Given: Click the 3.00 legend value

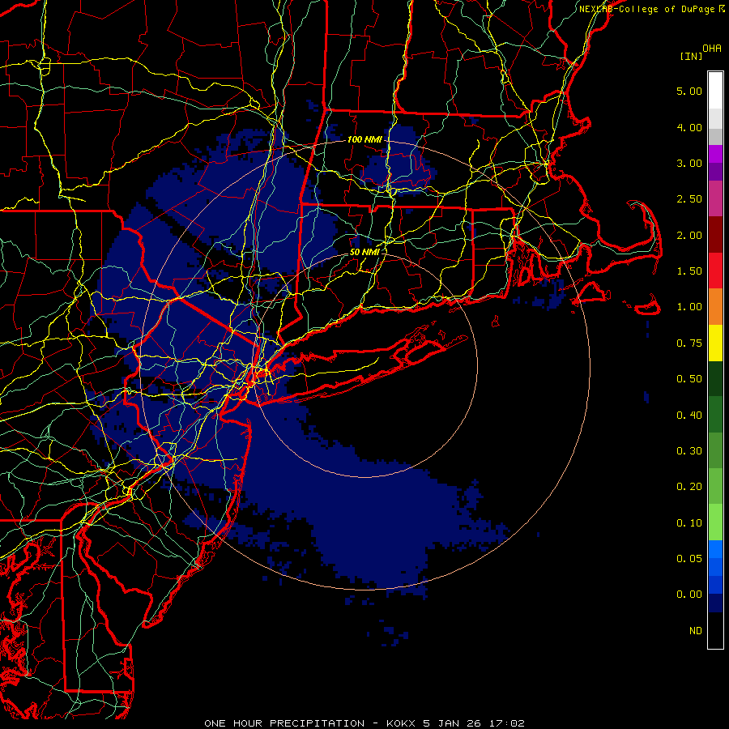Looking at the screenshot, I should tap(689, 163).
